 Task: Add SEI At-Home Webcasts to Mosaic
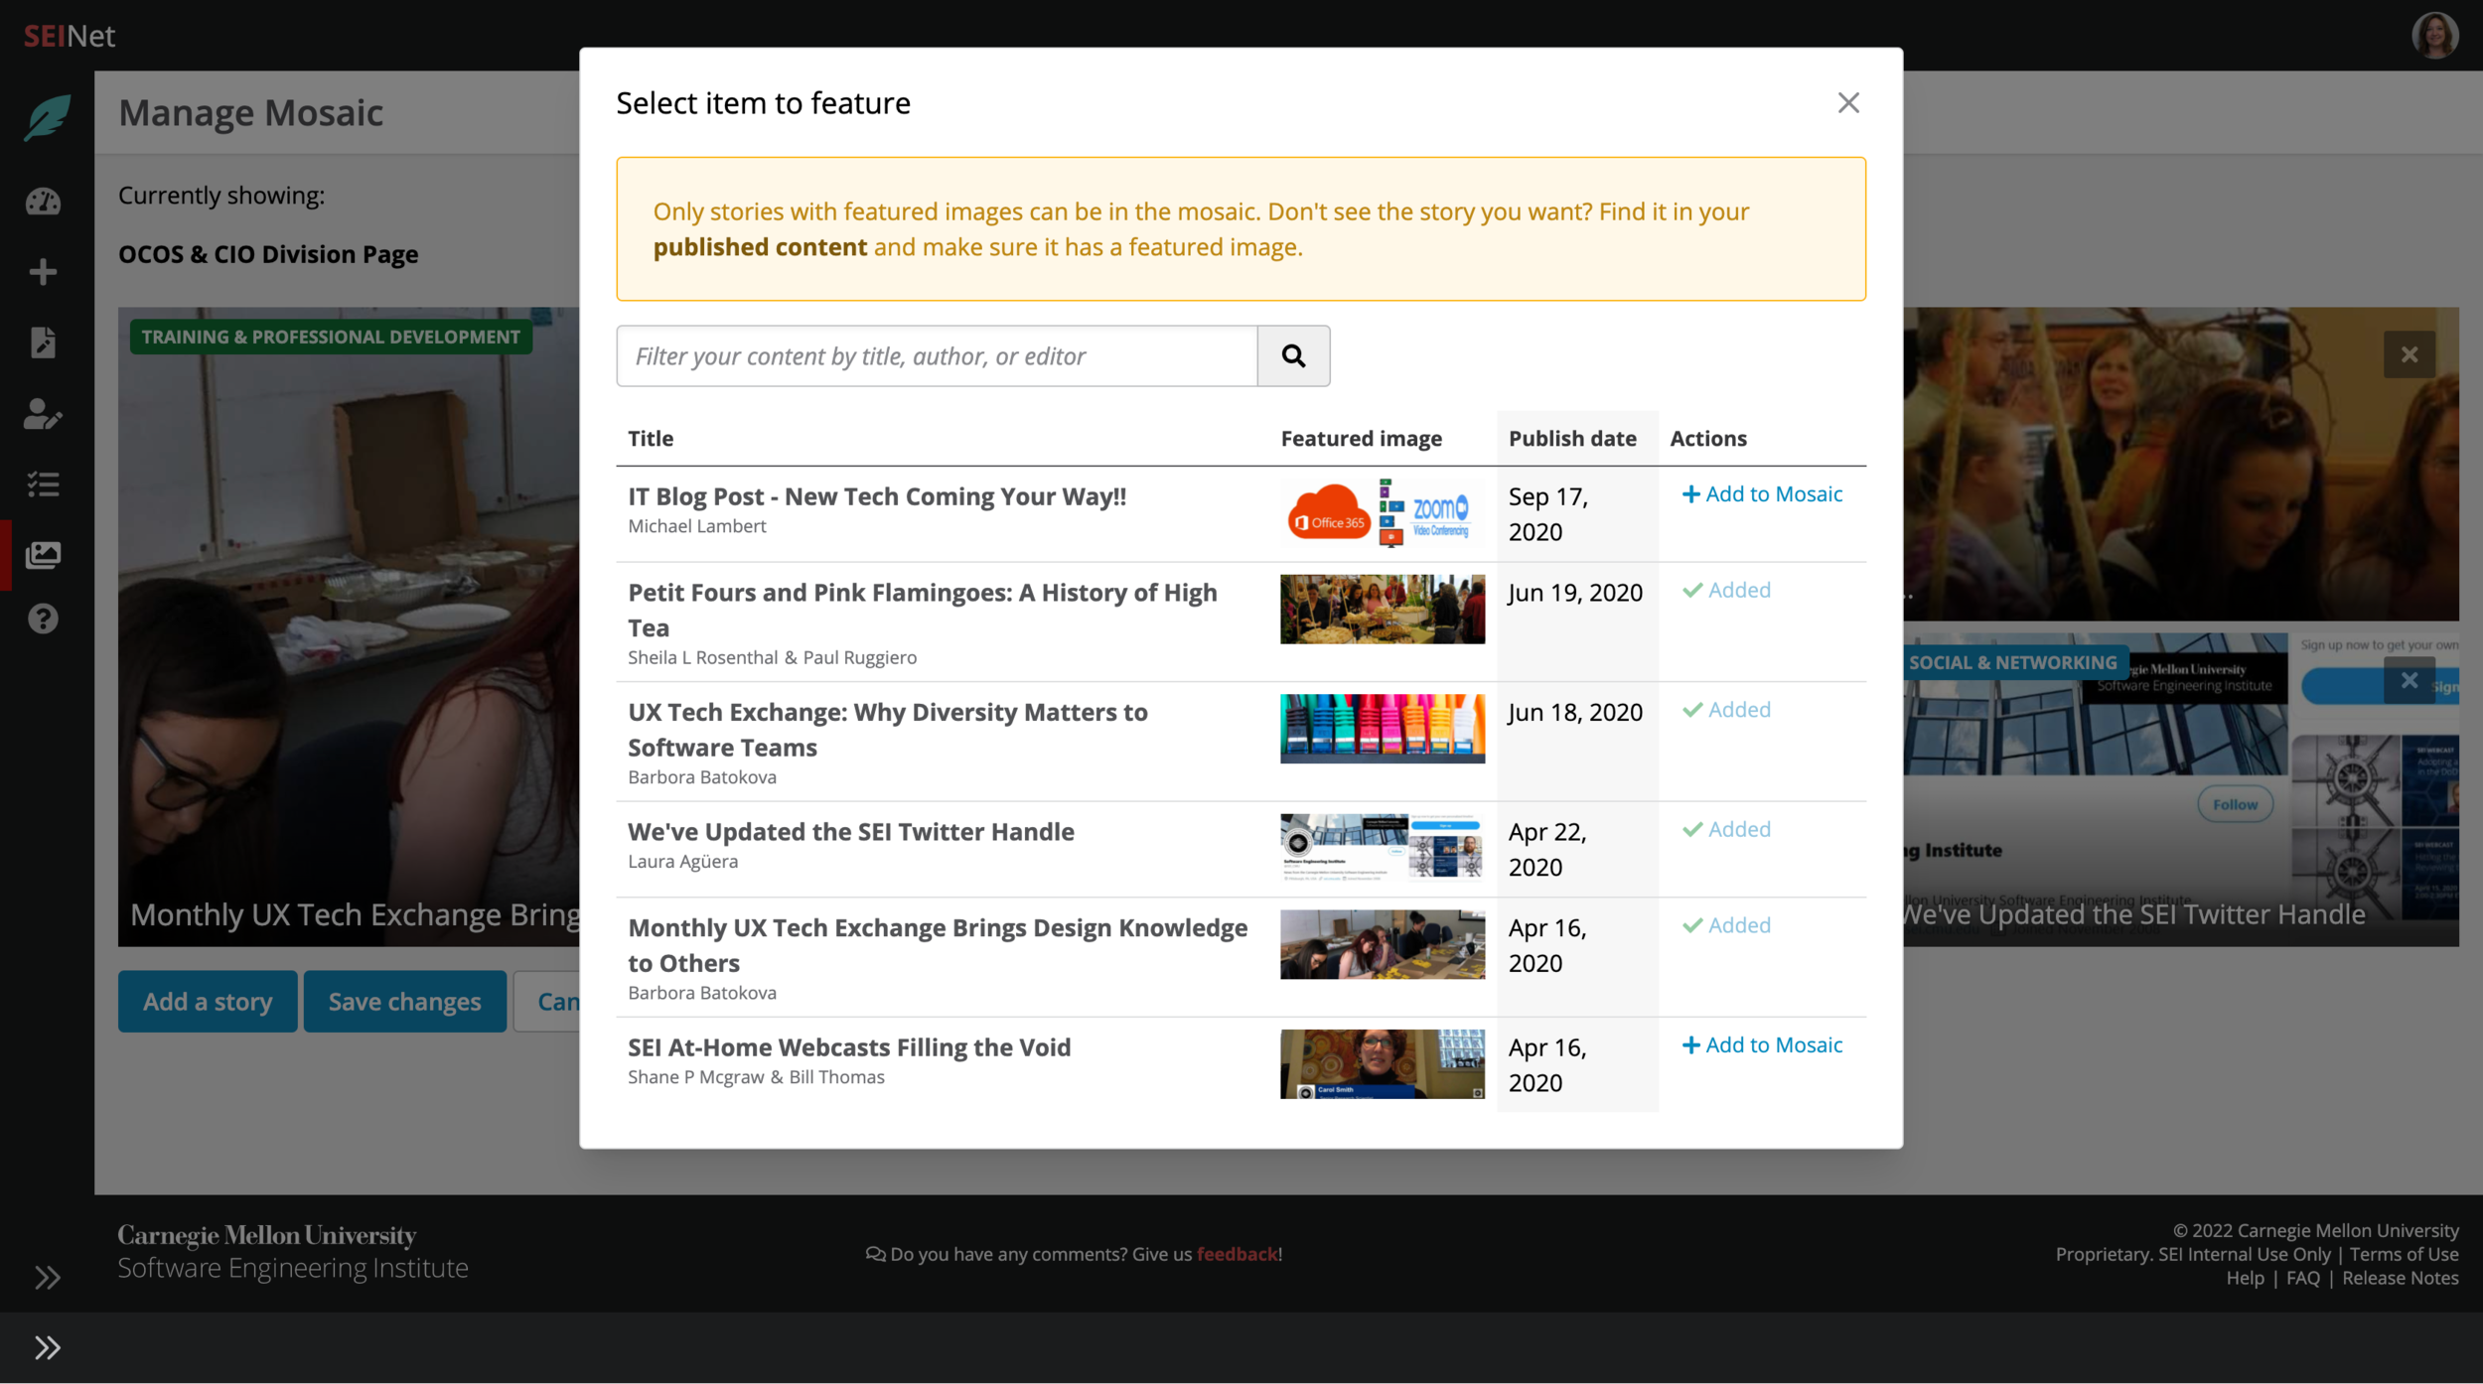pos(1762,1044)
